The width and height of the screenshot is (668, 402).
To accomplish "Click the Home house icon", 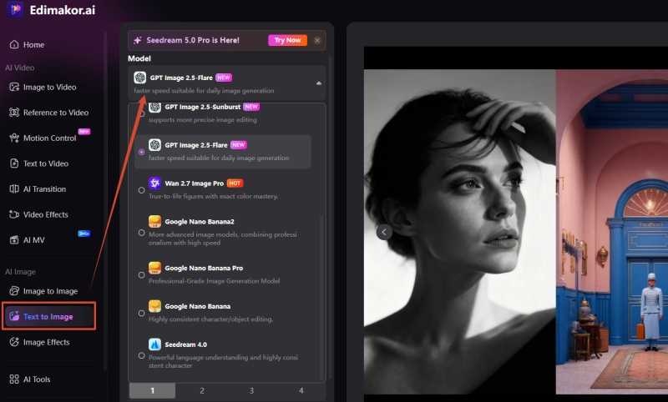I will [x=14, y=45].
